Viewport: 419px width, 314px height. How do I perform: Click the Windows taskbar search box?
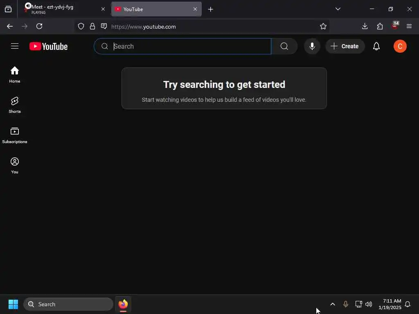(x=68, y=304)
